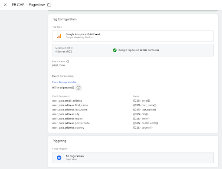Image resolution: width=222 pixels, height=169 pixels.
Task: Open the All Page Views trigger
Action: point(133,158)
